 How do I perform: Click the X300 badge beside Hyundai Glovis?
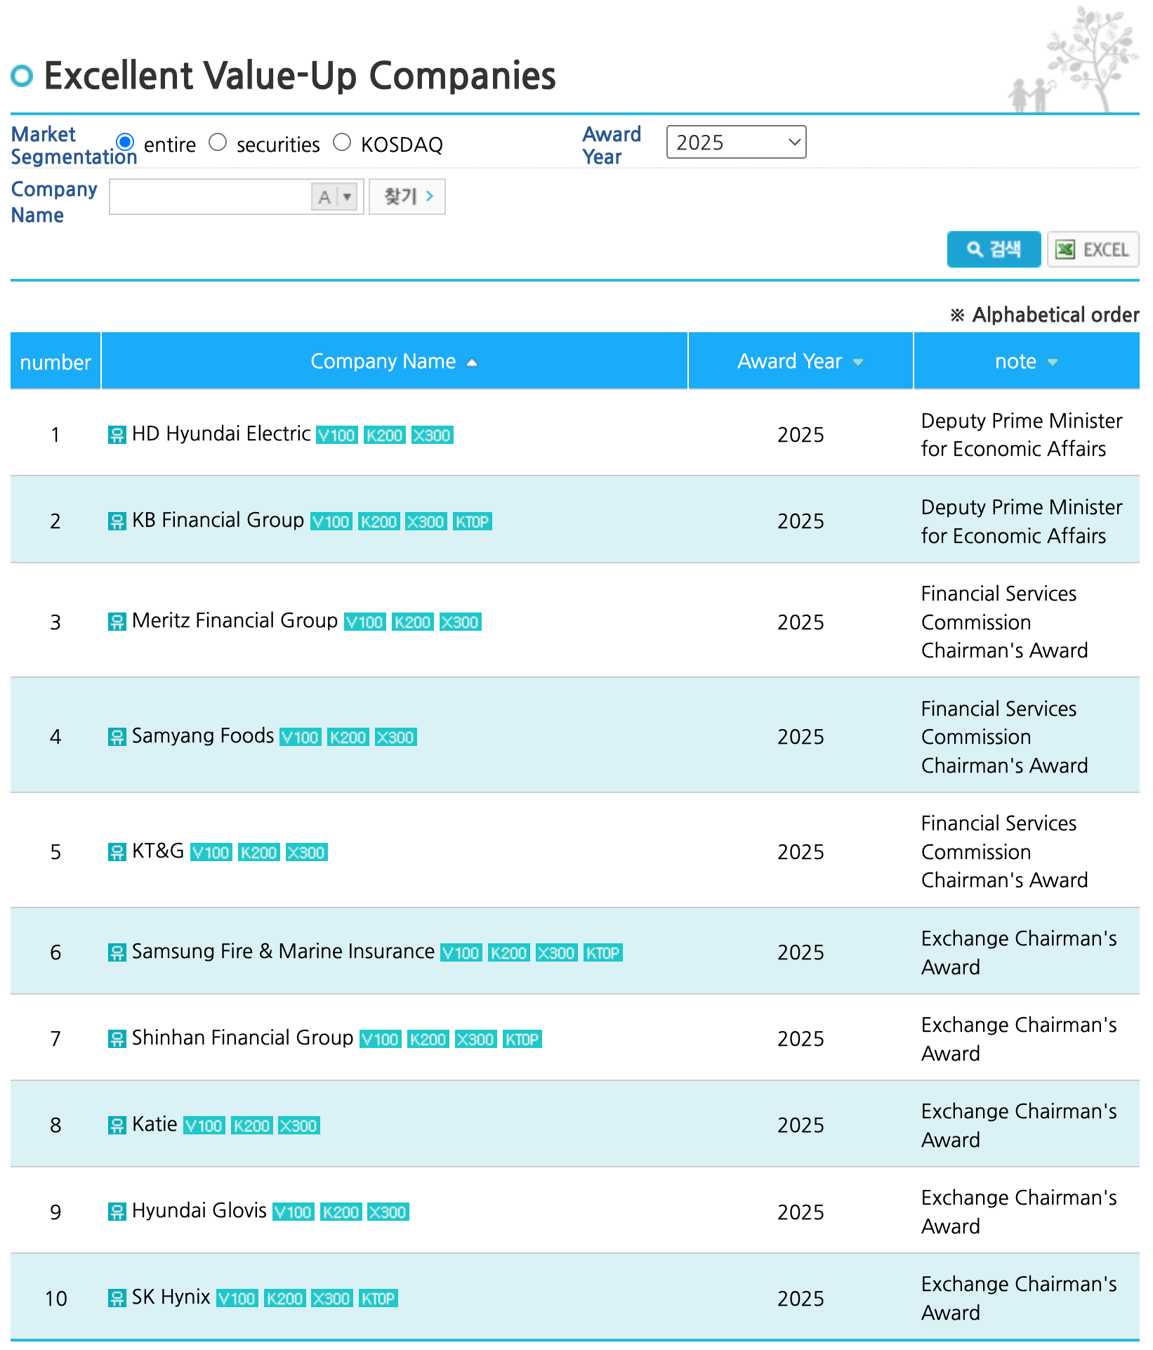click(x=388, y=1212)
